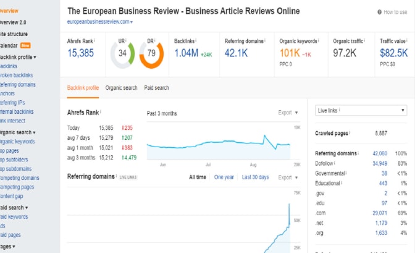Open Top pages in sidebar

coord(9,150)
